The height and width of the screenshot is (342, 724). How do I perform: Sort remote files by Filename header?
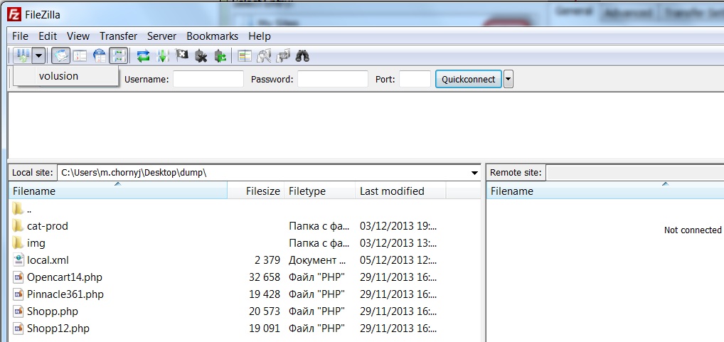[x=605, y=191]
